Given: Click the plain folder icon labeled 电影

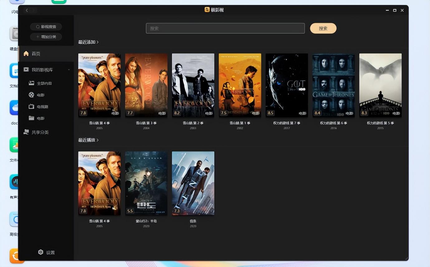Looking at the screenshot, I should [31, 118].
